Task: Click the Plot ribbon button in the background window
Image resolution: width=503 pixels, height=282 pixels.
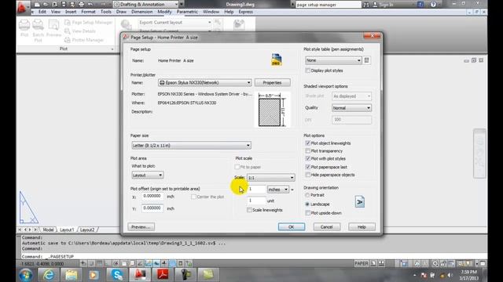Action: 24,28
